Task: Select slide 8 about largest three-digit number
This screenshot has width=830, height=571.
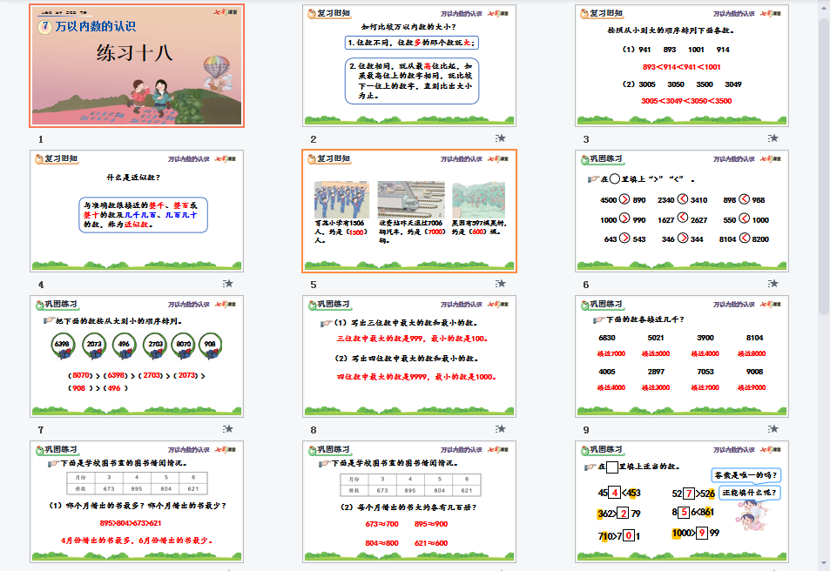Action: 409,357
